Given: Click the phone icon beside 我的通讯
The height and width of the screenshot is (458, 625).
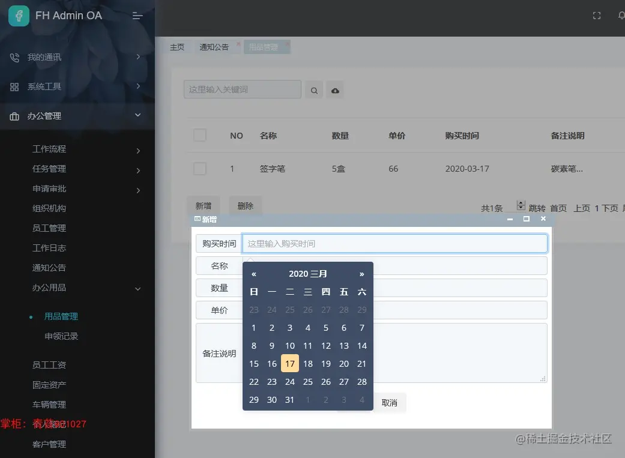Looking at the screenshot, I should [x=14, y=58].
